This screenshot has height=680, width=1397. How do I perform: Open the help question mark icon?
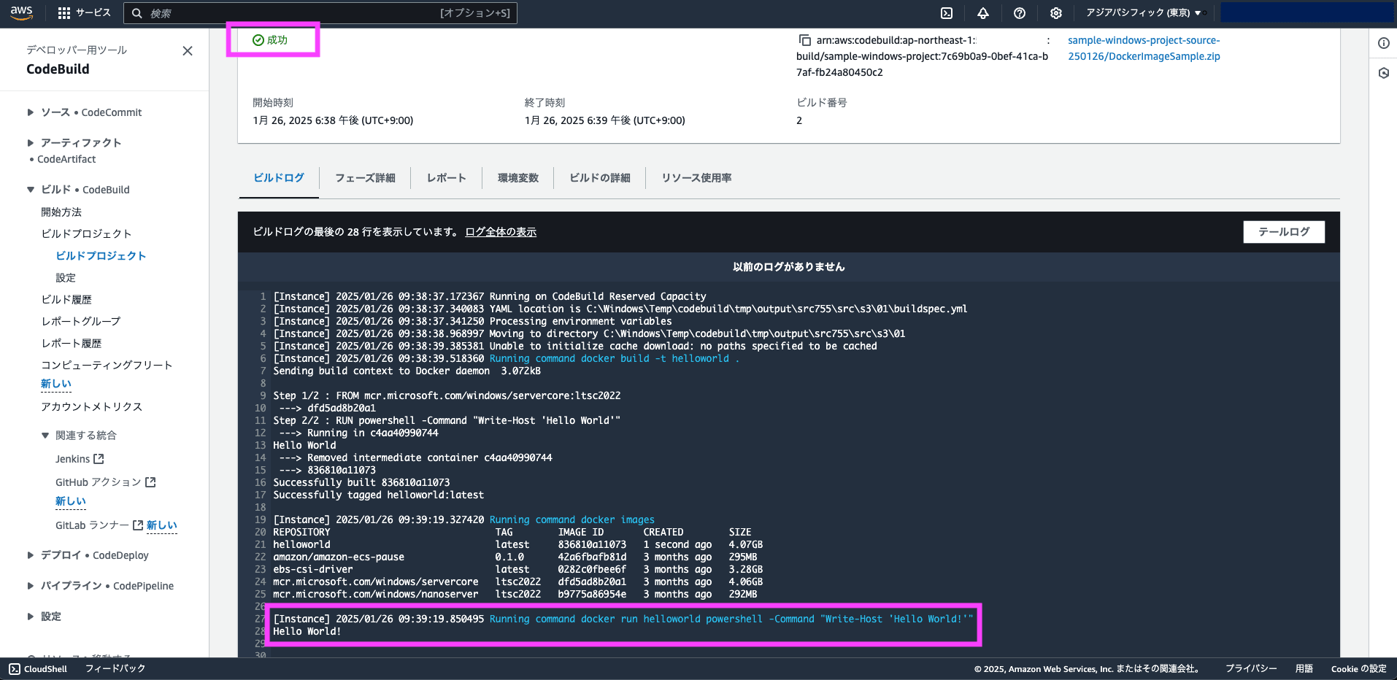pyautogui.click(x=1020, y=13)
